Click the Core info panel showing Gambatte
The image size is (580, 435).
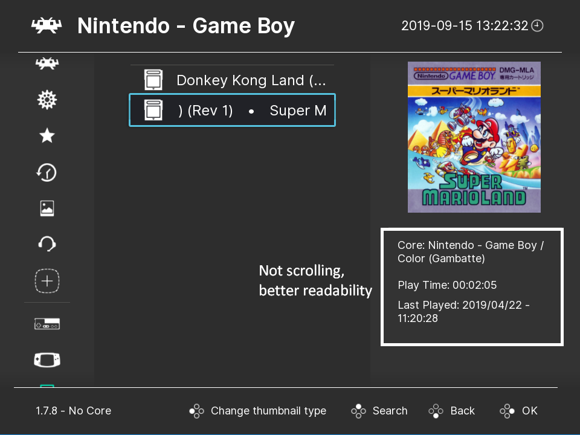(472, 286)
